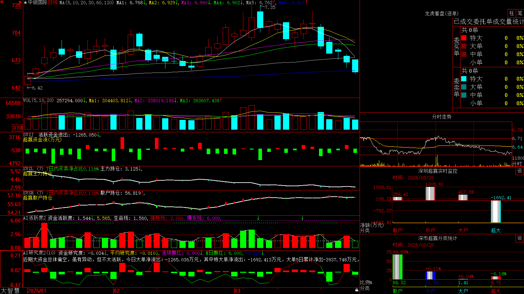
Task: Click the 超大 net outflow bar -1692.41
Action: (496, 211)
